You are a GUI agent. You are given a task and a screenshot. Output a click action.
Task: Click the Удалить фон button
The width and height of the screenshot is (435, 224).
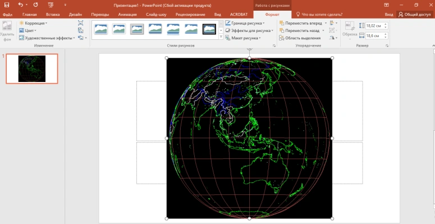(7, 31)
